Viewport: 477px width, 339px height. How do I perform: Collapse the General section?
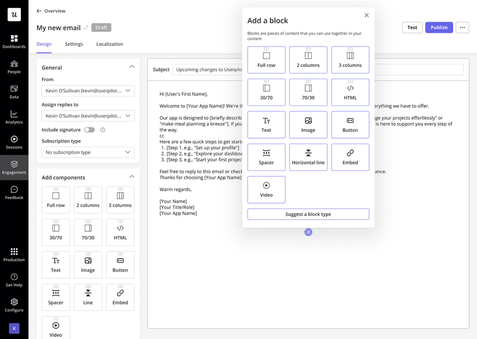coord(132,67)
